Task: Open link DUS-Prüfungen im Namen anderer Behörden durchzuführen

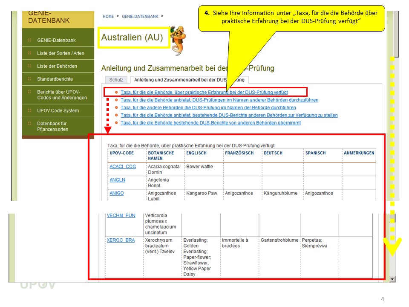Action: click(x=219, y=100)
